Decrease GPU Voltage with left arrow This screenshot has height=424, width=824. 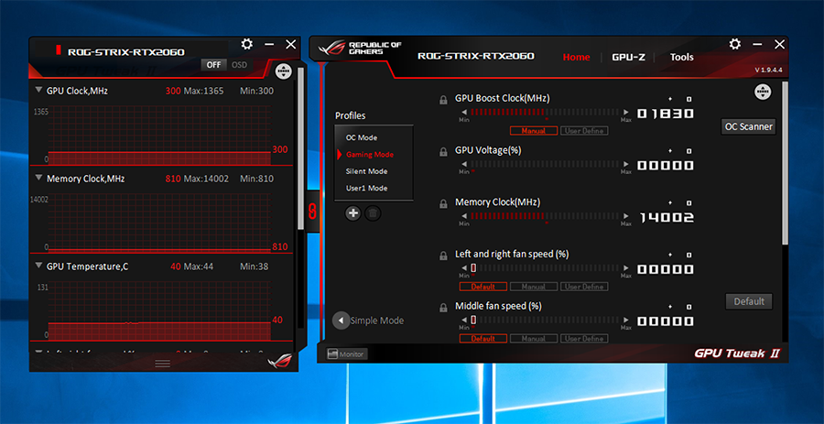[x=464, y=164]
